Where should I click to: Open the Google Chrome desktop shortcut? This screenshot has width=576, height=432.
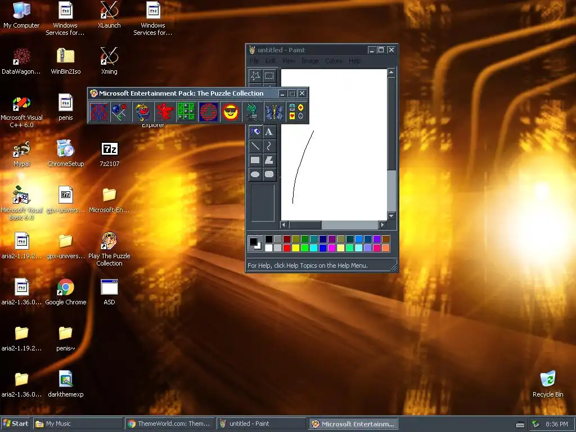65,292
